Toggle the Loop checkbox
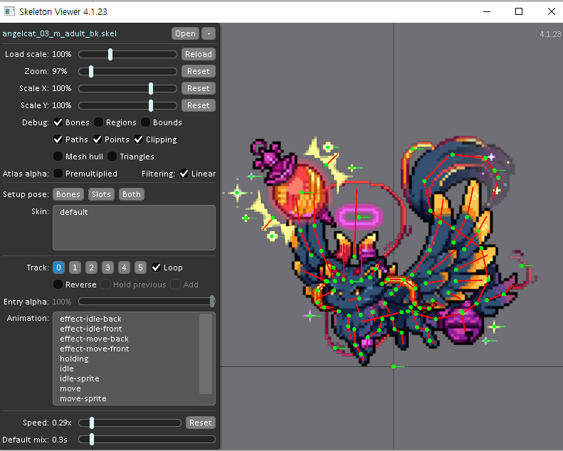 pyautogui.click(x=157, y=267)
